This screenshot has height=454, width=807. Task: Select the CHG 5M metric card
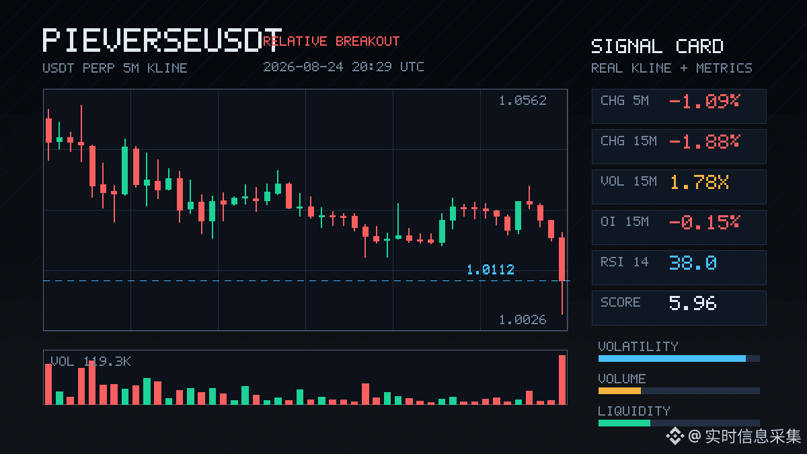pyautogui.click(x=679, y=106)
